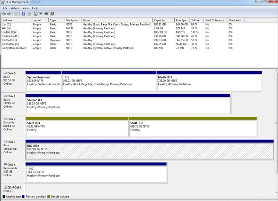Click the drive icon beside Media (D:) in list
This screenshot has height=201, width=278.
4,36
